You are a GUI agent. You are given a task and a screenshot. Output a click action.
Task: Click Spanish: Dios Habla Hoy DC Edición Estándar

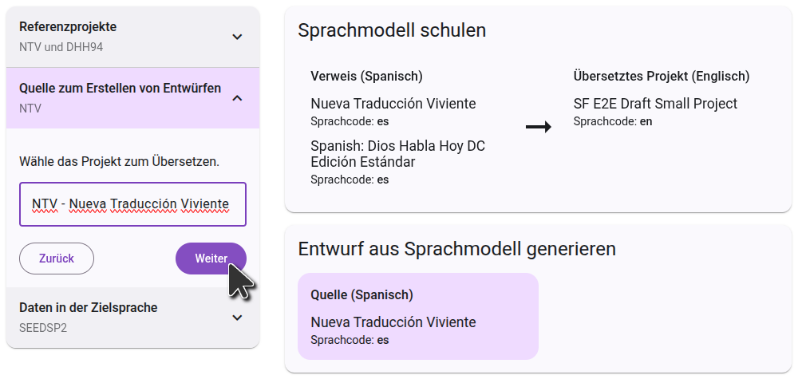[397, 154]
